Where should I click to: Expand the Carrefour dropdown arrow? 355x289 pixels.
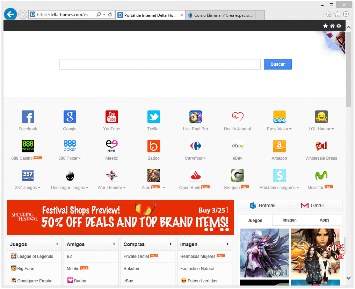click(205, 158)
